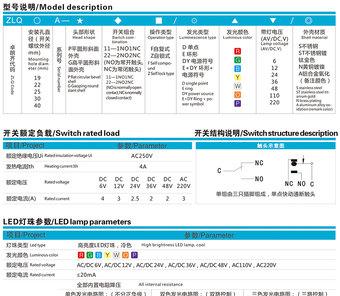Click the AC 220V rated voltage cell
This screenshot has width=340, height=296.
183,183
